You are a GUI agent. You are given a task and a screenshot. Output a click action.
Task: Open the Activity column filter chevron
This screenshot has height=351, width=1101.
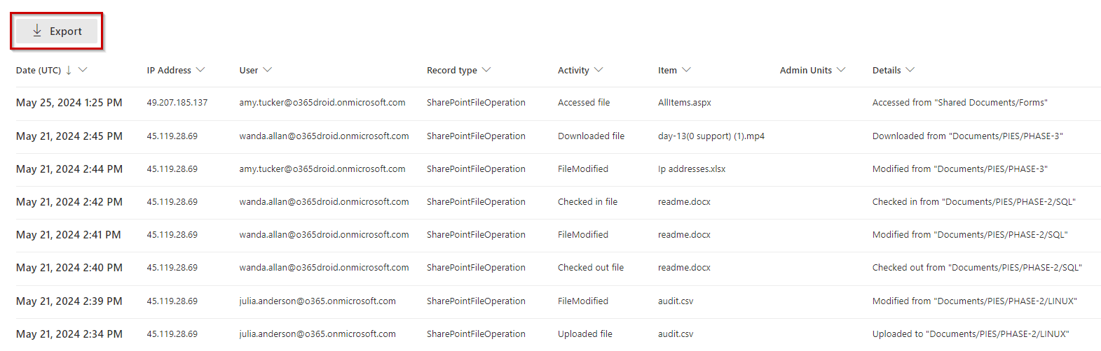click(x=599, y=70)
